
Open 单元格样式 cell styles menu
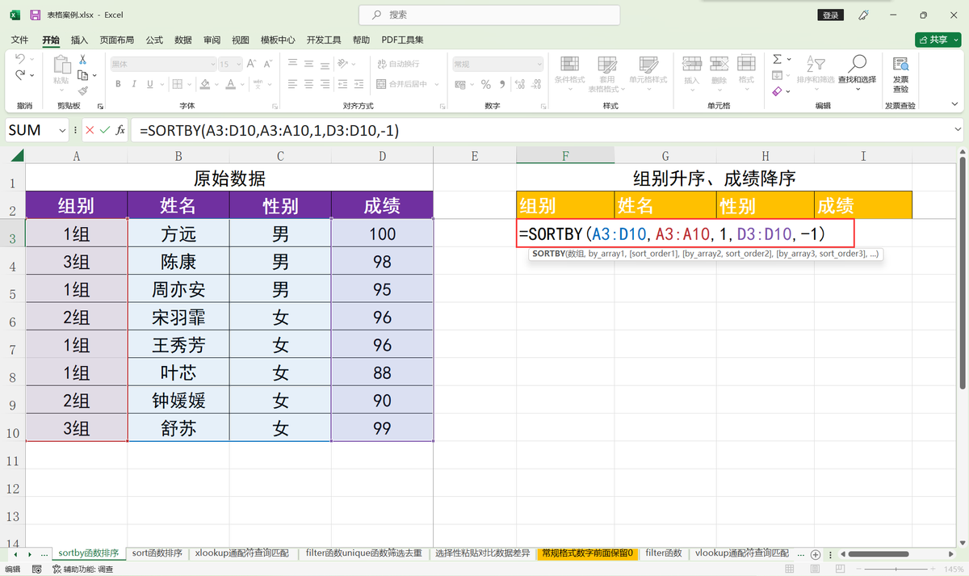[x=648, y=73]
